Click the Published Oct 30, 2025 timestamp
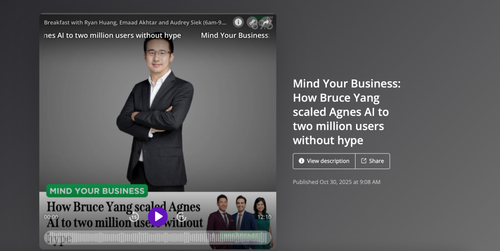This screenshot has height=251, width=500. pyautogui.click(x=337, y=182)
